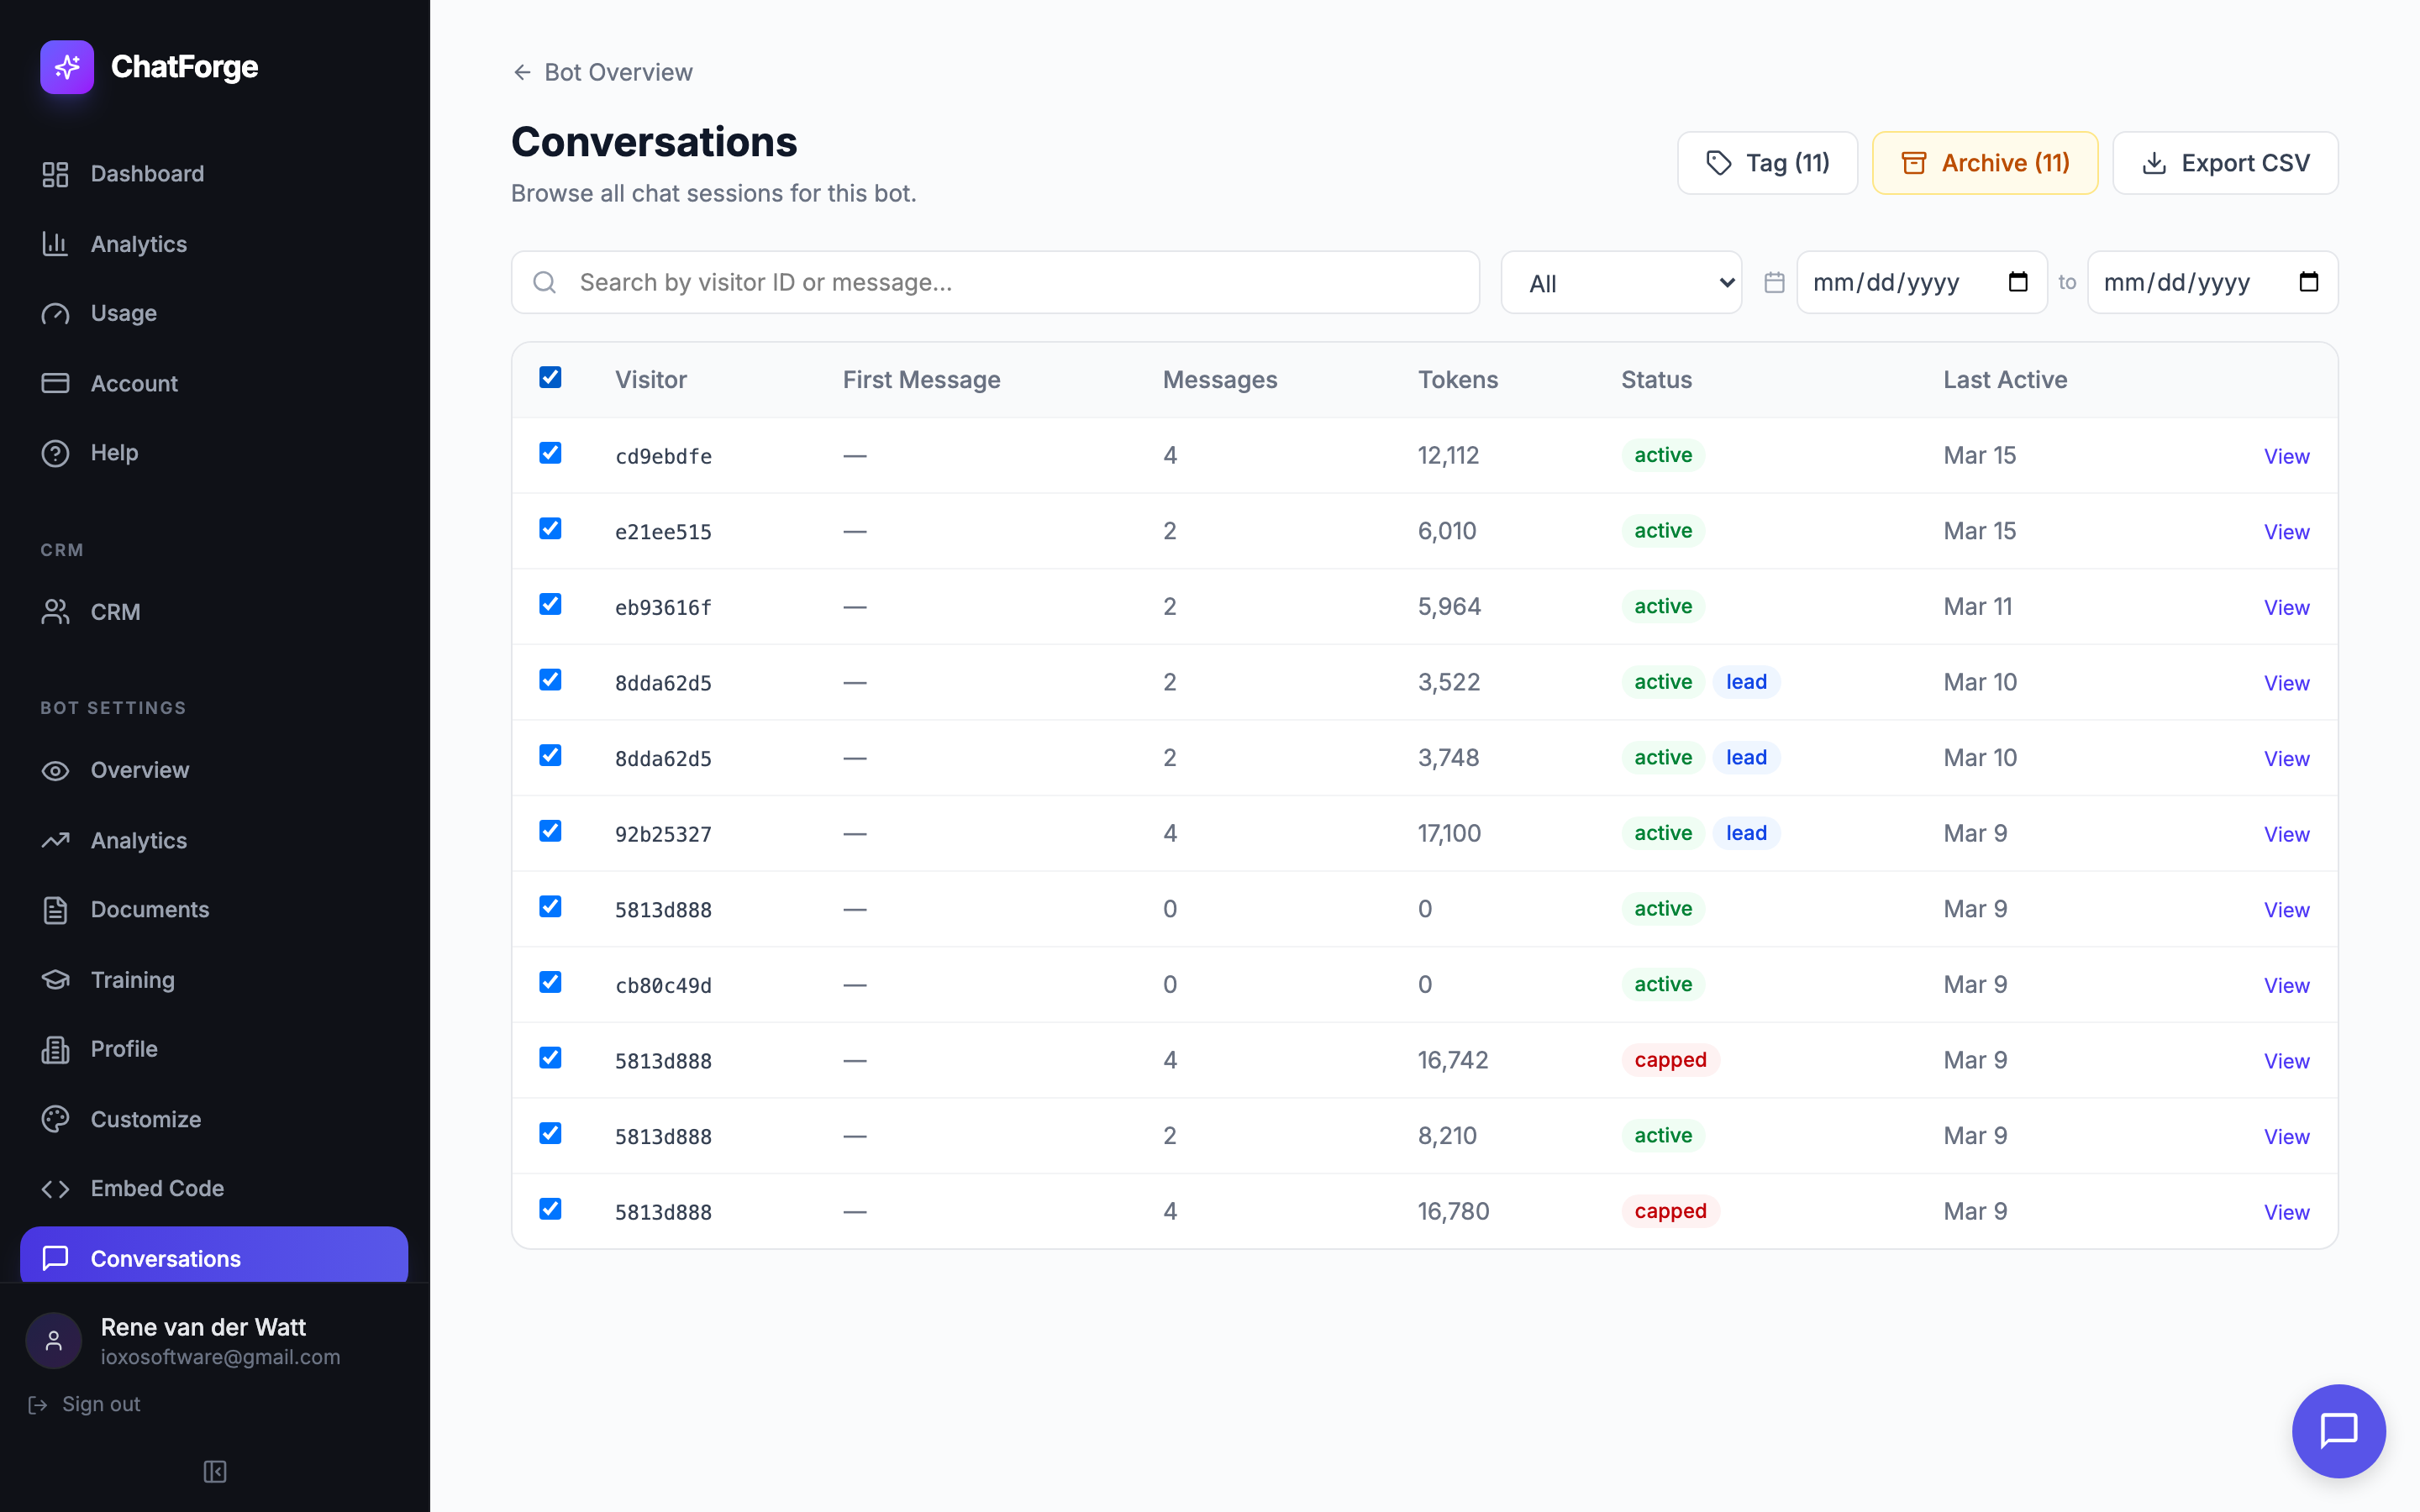Open the end date calendar picker

pos(2308,282)
